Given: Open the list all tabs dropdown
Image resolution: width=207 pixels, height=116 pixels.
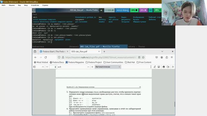Looking at the screenshot, I should click(162, 52).
